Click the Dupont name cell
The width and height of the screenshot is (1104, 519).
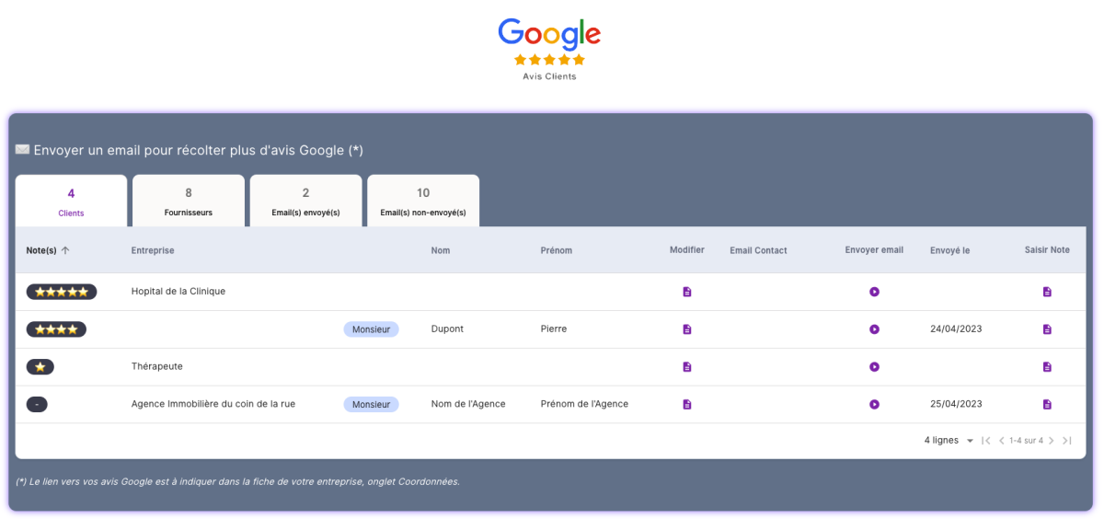[447, 329]
